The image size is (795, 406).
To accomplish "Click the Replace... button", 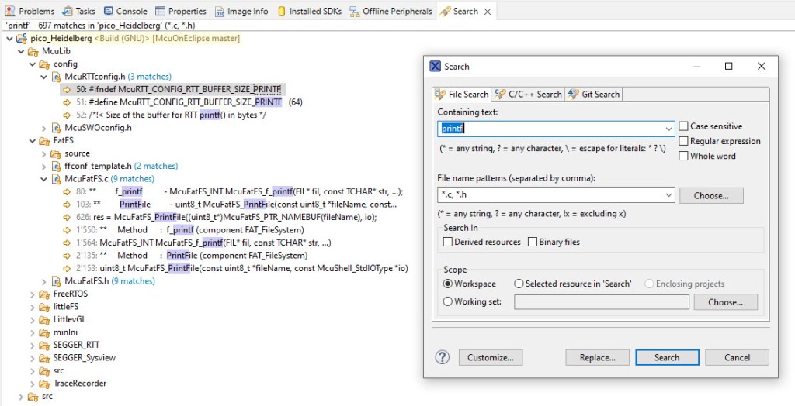I will 597,357.
